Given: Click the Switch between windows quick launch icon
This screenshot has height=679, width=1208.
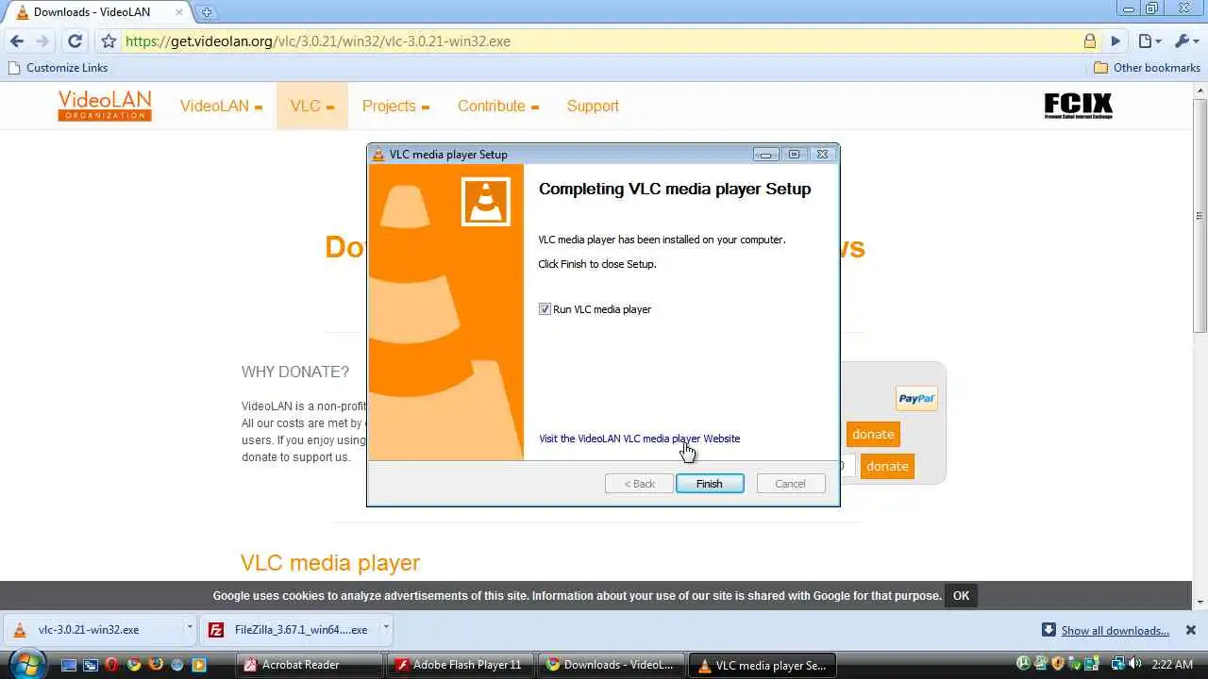Looking at the screenshot, I should click(90, 665).
